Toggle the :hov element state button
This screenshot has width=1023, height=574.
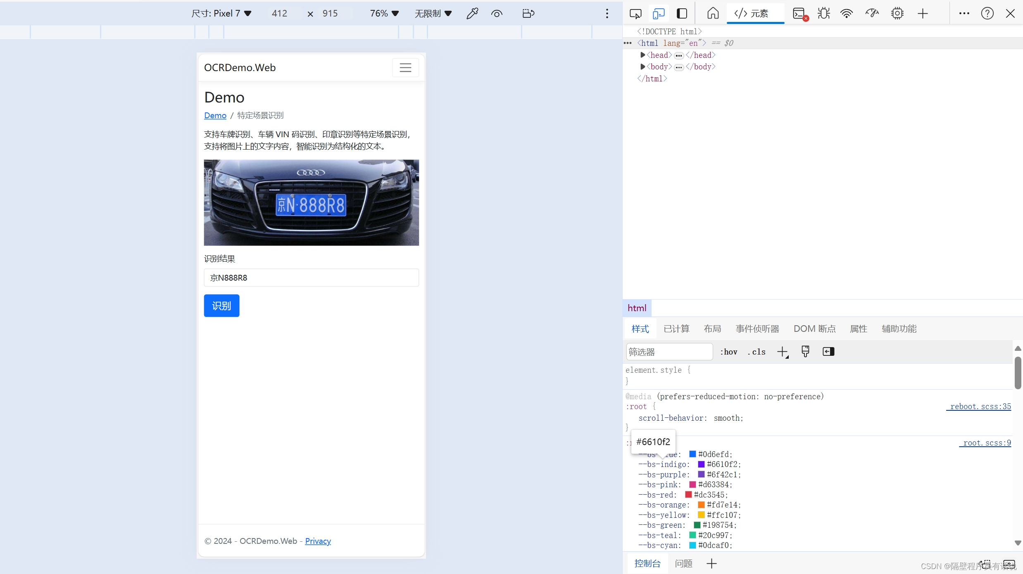[x=729, y=352]
